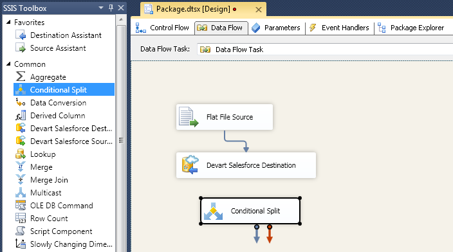
Task: Click the Row Count icon
Action: point(21,218)
